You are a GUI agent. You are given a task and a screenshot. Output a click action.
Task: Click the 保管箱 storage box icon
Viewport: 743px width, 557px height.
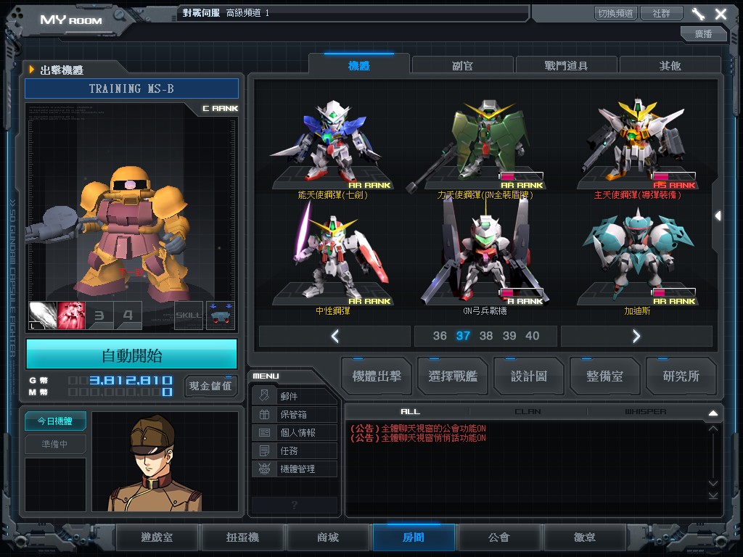point(264,414)
